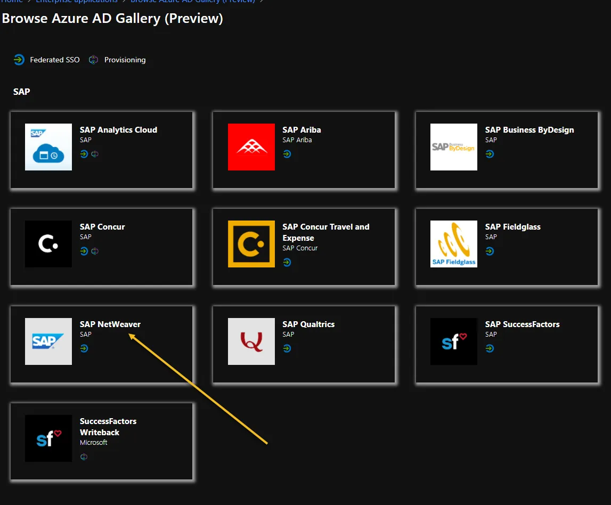Image resolution: width=611 pixels, height=505 pixels.
Task: Click the Federated SSO legend label
Action: coord(55,60)
